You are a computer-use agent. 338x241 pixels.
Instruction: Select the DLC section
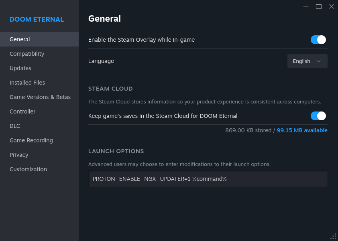click(x=15, y=126)
